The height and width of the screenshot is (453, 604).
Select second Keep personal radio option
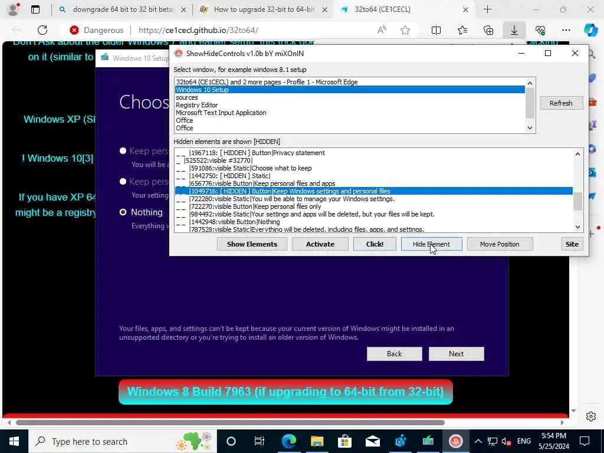point(123,182)
